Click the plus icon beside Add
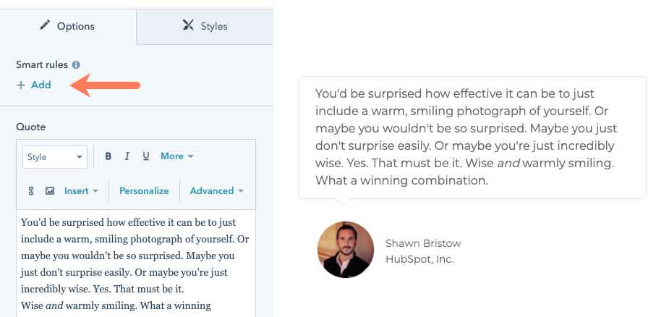Image resolution: width=656 pixels, height=317 pixels. point(20,85)
